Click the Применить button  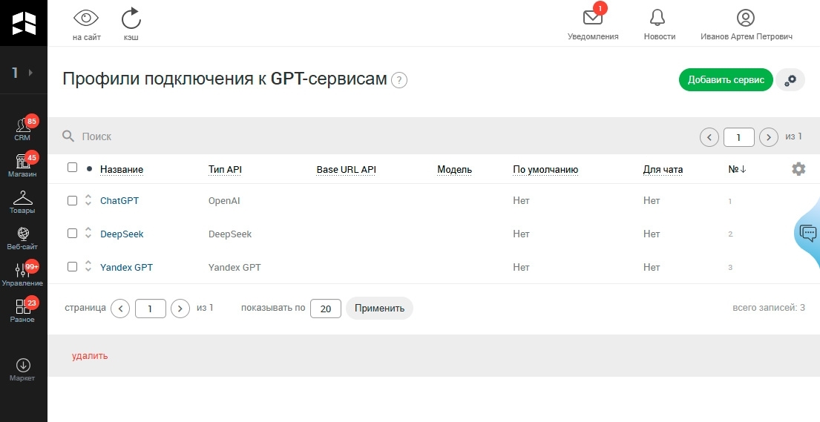point(379,308)
